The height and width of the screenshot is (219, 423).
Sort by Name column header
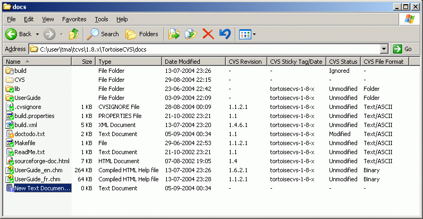pos(37,62)
